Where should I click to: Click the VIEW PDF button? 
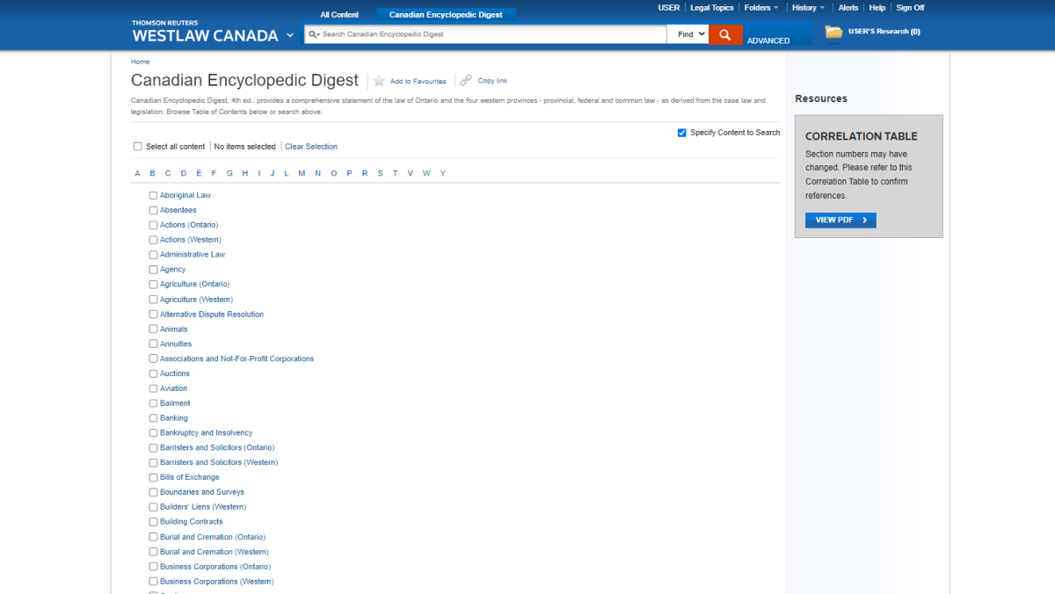840,220
